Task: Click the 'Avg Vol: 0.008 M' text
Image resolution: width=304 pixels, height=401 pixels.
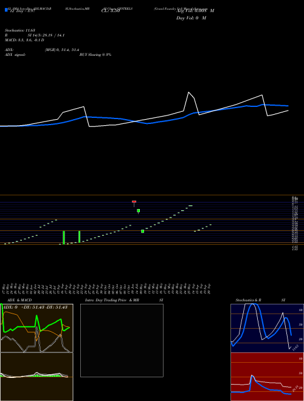Action: click(195, 11)
